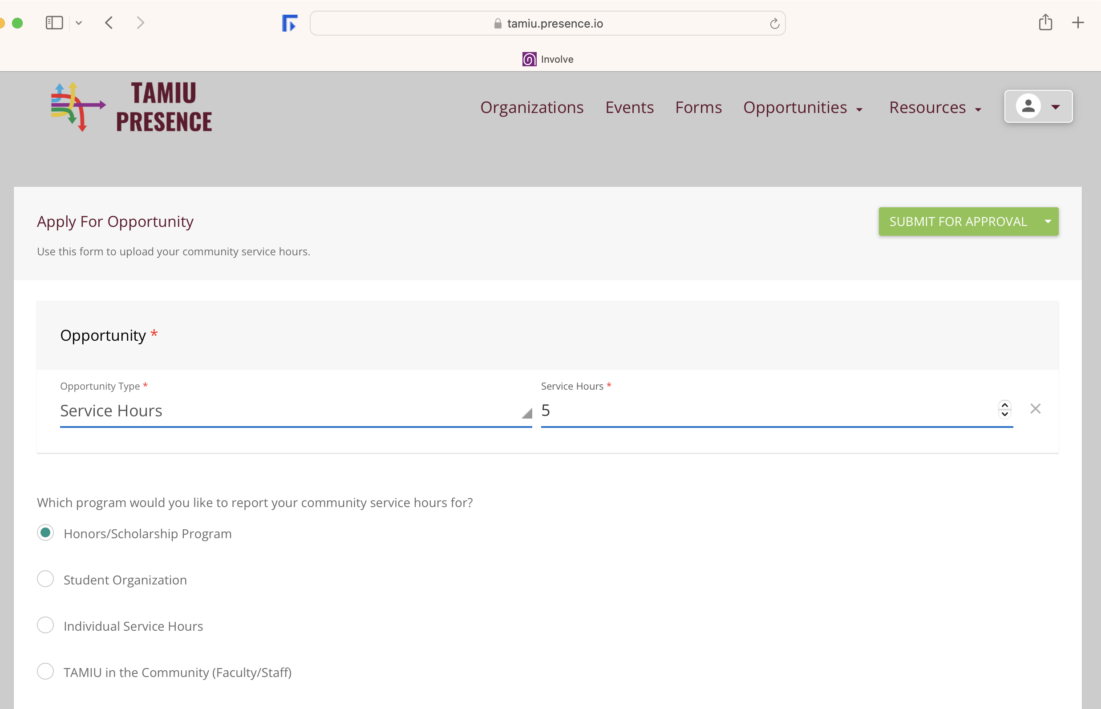The height and width of the screenshot is (709, 1101).
Task: Click the user profile icon
Action: click(x=1028, y=106)
